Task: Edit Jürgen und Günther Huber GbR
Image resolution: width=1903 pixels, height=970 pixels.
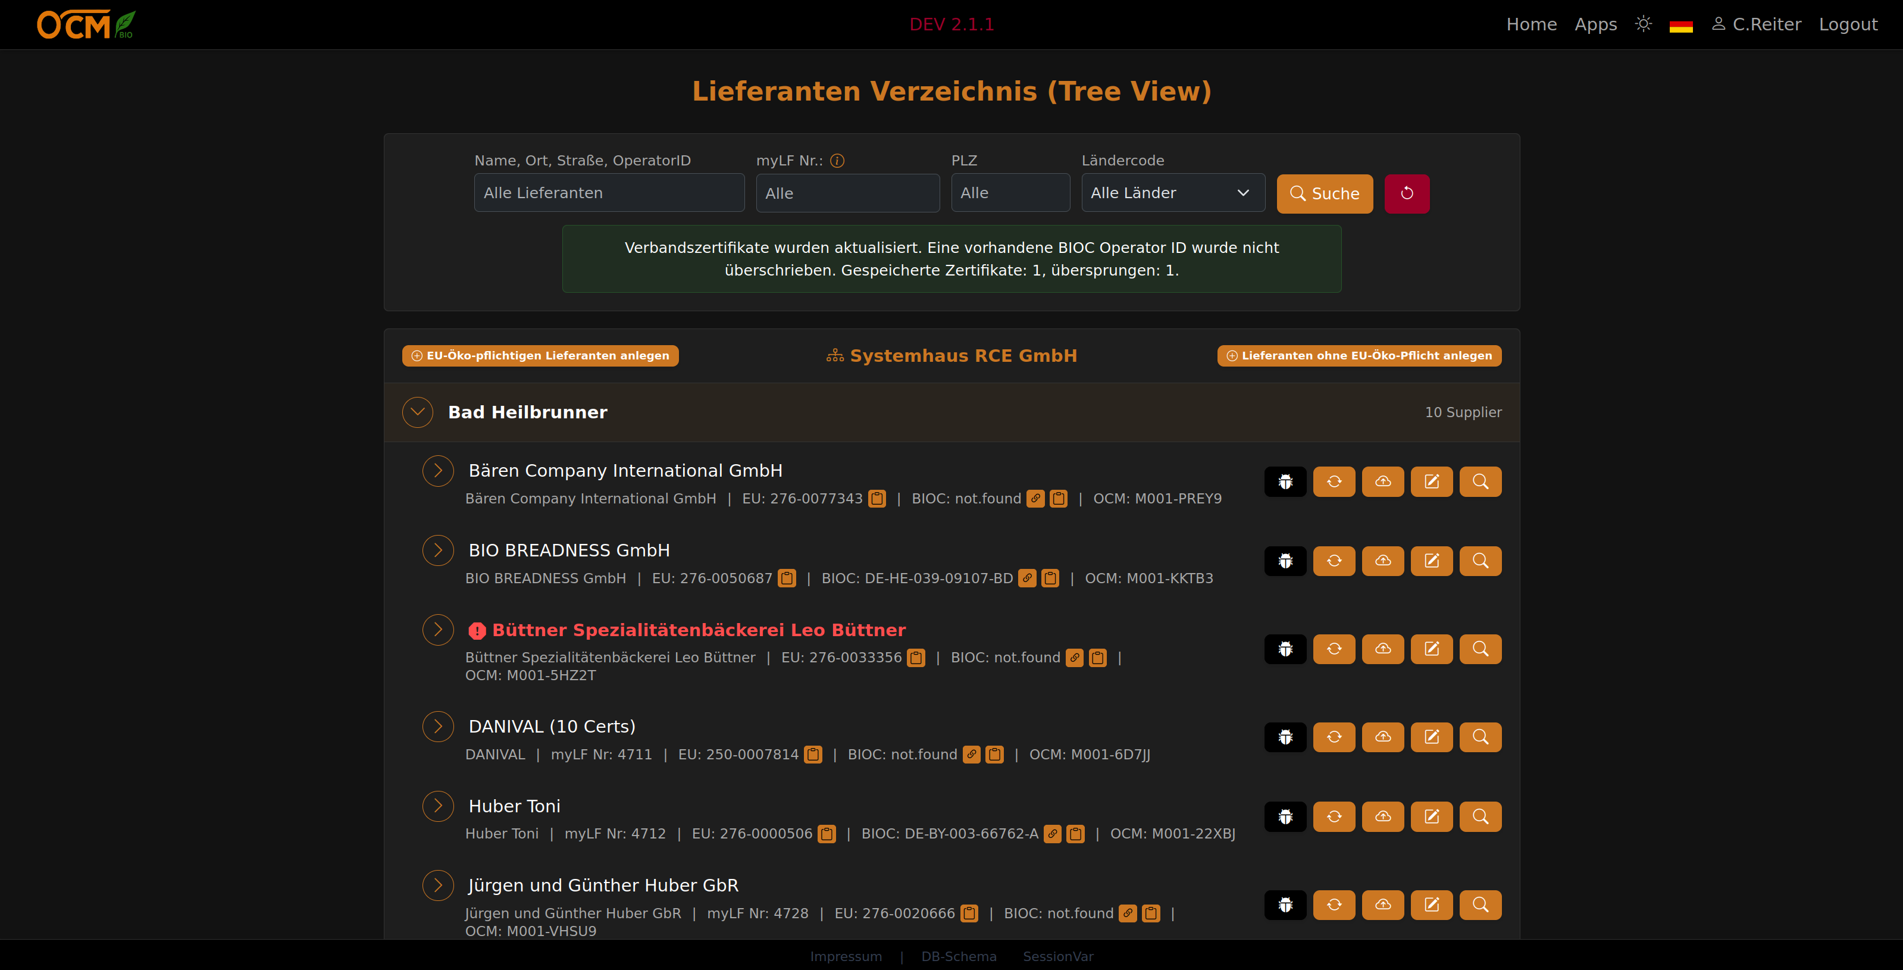Action: click(x=1431, y=905)
